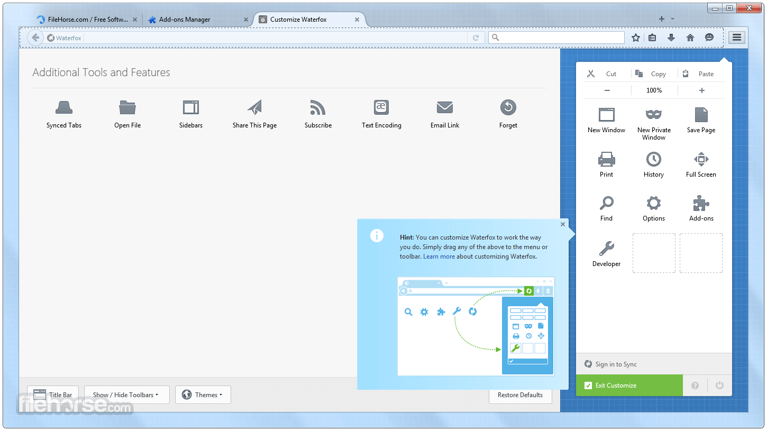Open the History clock icon
This screenshot has width=767, height=431.
pos(654,159)
